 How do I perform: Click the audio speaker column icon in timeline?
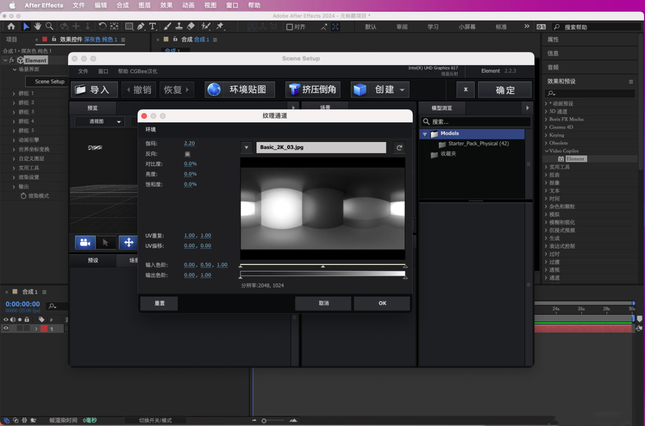point(13,319)
